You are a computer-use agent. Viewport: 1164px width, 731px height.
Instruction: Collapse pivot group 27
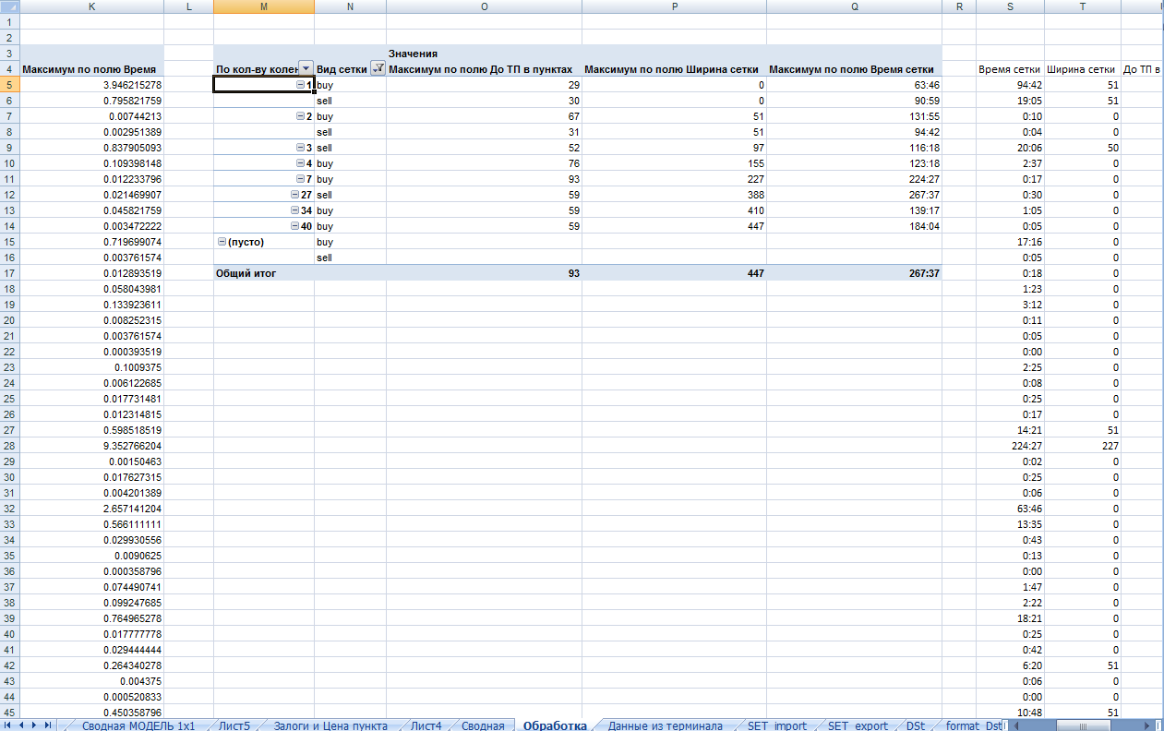tap(294, 195)
